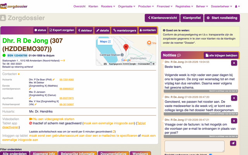
Task: Expand the Dossierbeheer menu
Action: [221, 6]
